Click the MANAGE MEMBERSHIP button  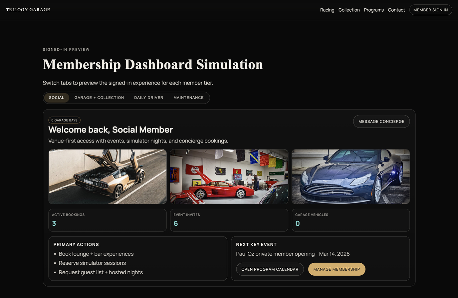tap(337, 269)
